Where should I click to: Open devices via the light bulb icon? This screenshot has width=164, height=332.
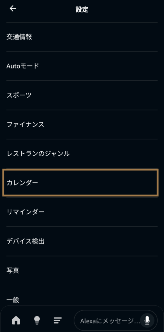37,320
